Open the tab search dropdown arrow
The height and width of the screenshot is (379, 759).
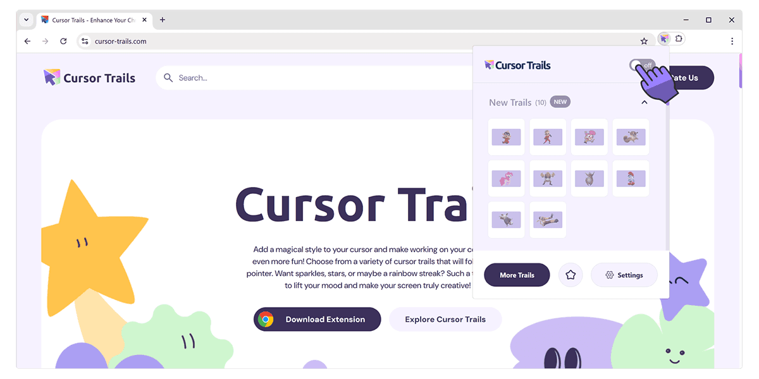[x=27, y=20]
